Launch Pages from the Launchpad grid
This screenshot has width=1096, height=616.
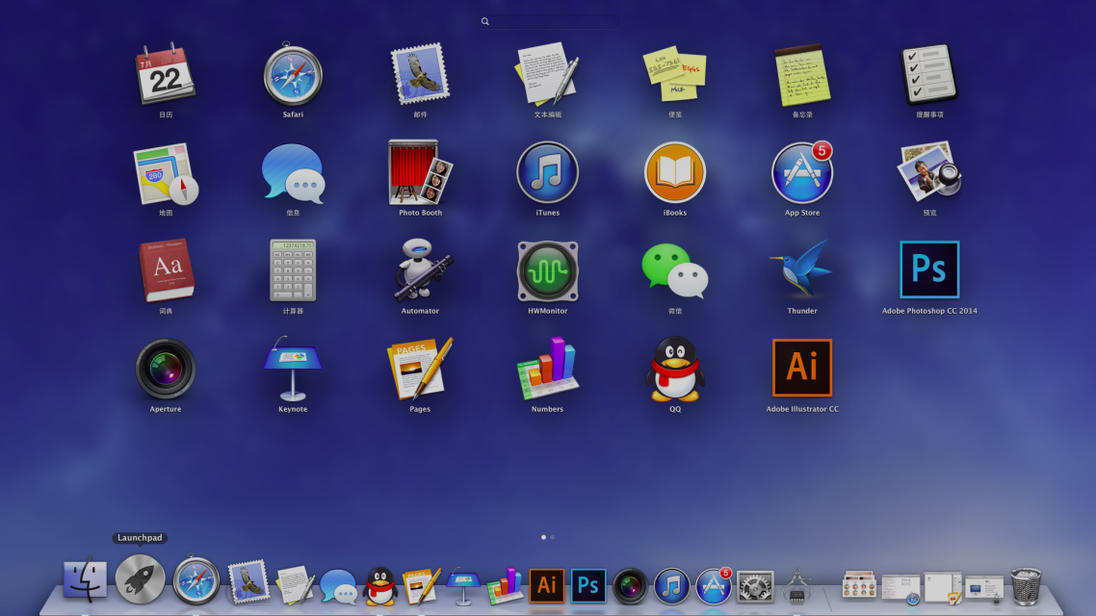420,369
